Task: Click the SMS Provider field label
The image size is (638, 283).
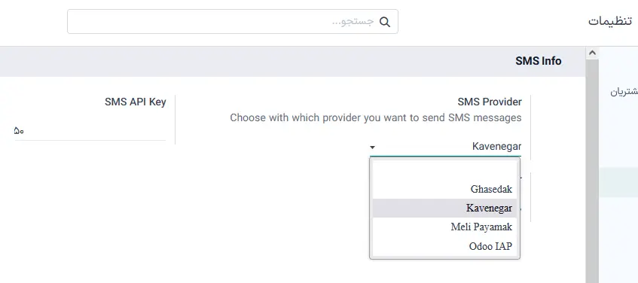Action: 490,102
